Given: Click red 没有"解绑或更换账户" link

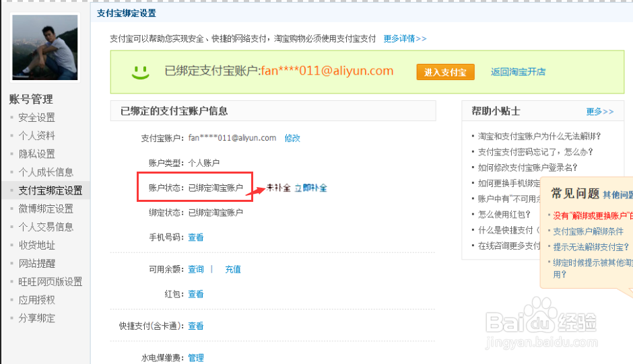Looking at the screenshot, I should click(593, 216).
